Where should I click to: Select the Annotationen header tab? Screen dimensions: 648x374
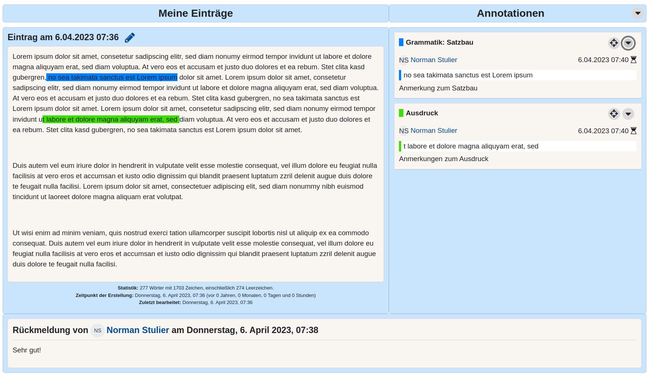point(510,13)
